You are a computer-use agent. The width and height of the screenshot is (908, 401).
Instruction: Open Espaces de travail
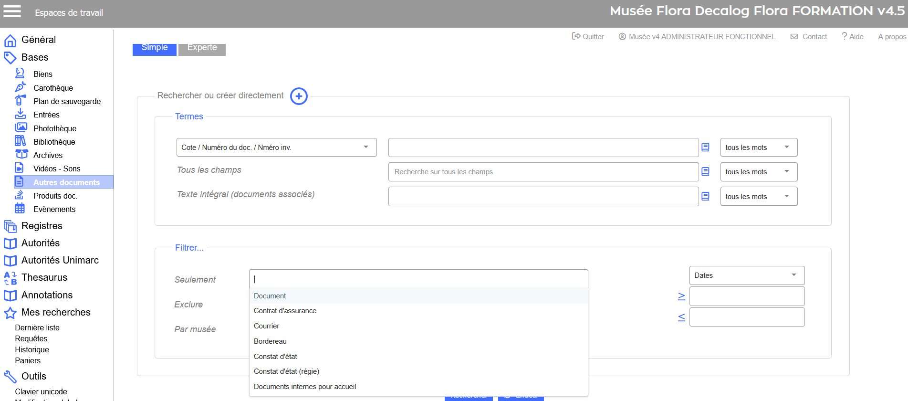coord(69,13)
